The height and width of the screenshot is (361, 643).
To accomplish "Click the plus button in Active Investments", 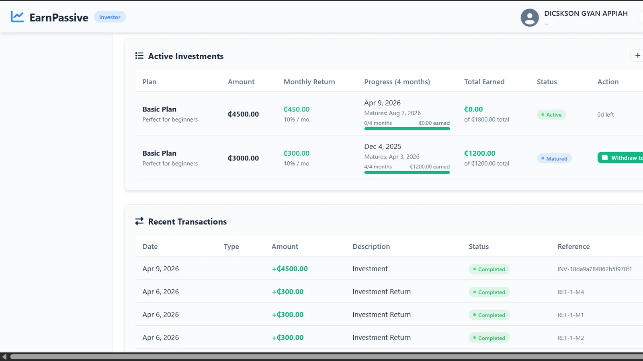I will click(x=637, y=55).
